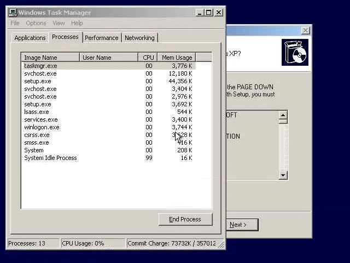The width and height of the screenshot is (350, 263).
Task: Switch to the Networking tab
Action: [x=139, y=38]
